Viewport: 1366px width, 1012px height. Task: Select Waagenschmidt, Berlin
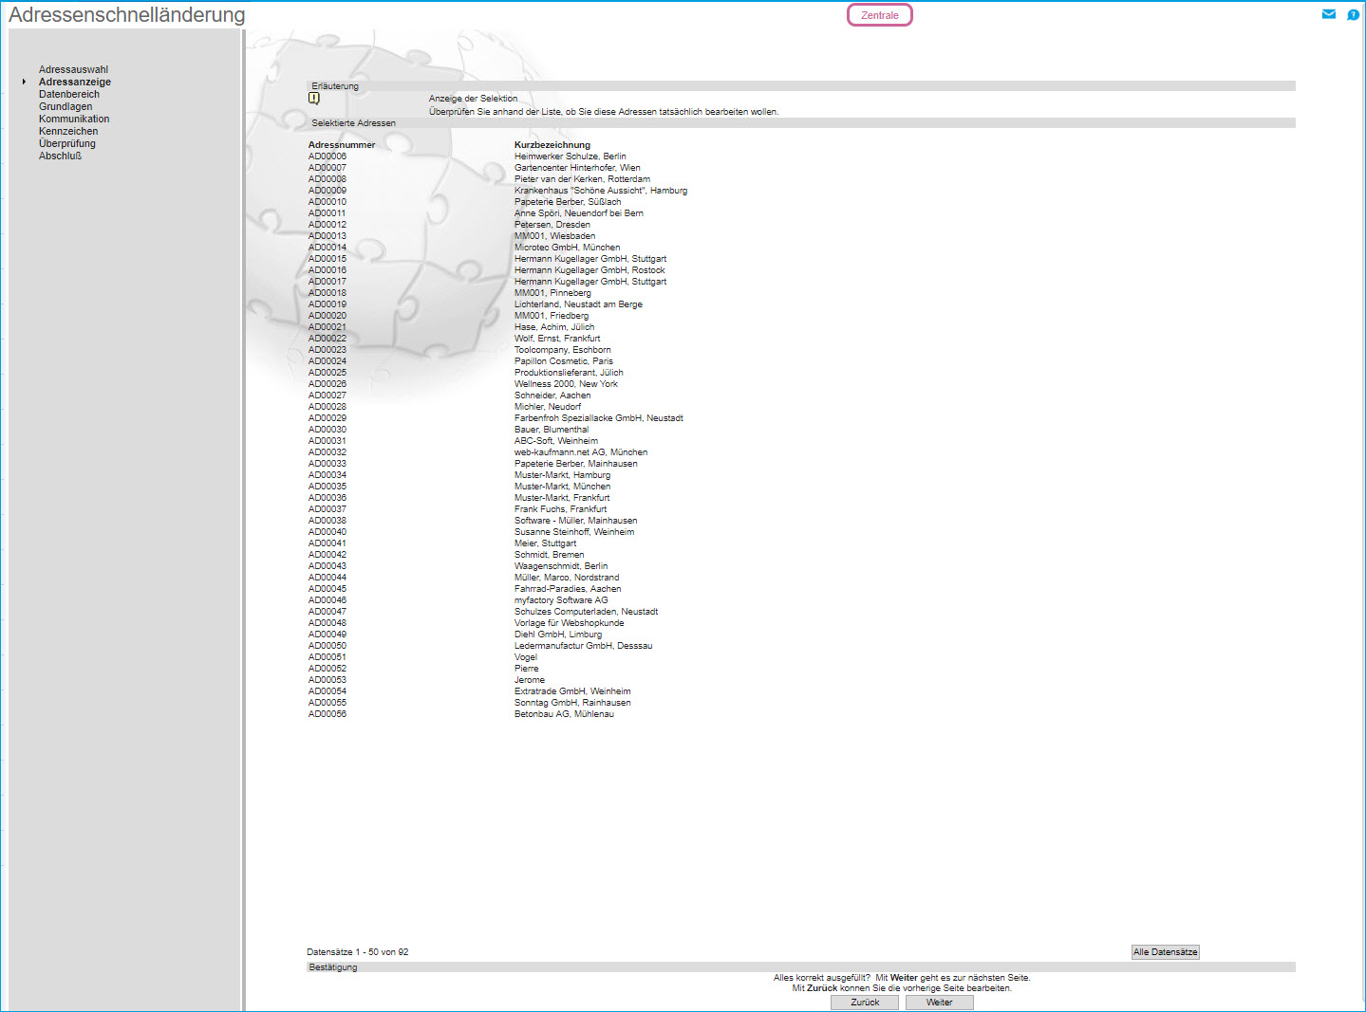pos(561,566)
